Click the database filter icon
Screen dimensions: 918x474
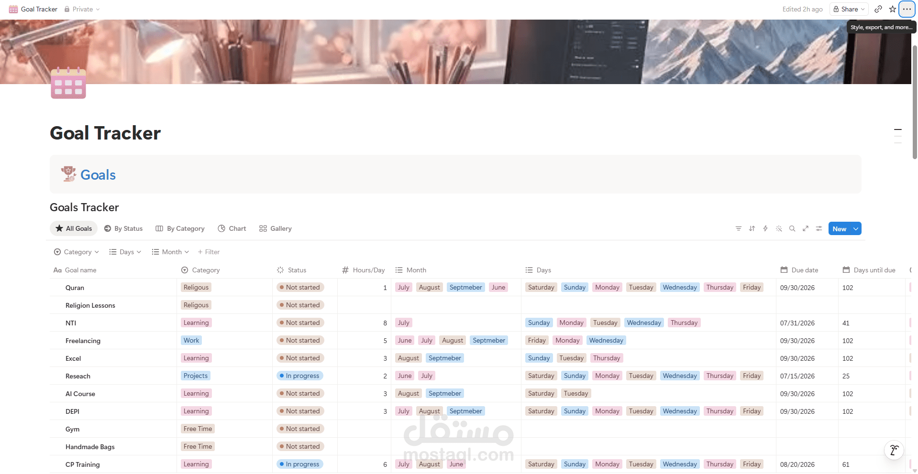739,228
